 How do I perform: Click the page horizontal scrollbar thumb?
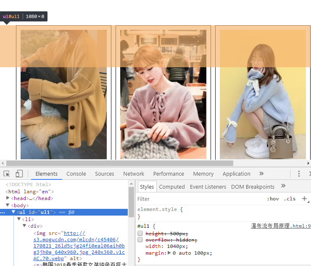pos(120,163)
